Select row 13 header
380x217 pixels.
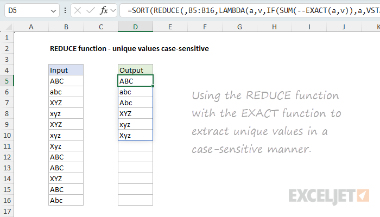point(7,168)
